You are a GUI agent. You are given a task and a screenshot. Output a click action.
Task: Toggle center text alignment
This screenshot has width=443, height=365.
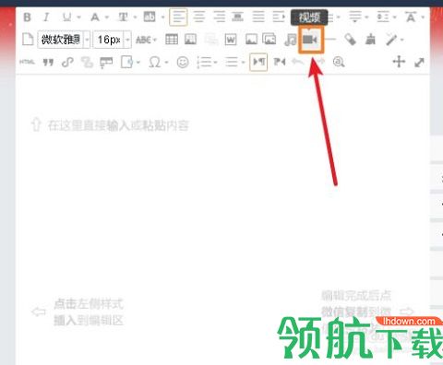click(199, 17)
